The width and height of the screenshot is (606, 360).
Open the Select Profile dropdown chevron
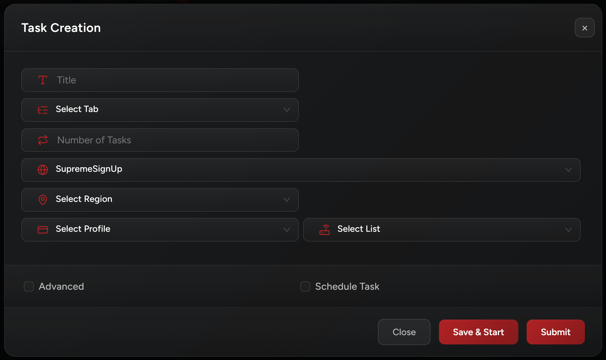pos(287,230)
